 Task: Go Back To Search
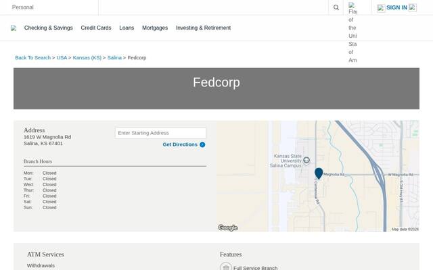(x=33, y=57)
